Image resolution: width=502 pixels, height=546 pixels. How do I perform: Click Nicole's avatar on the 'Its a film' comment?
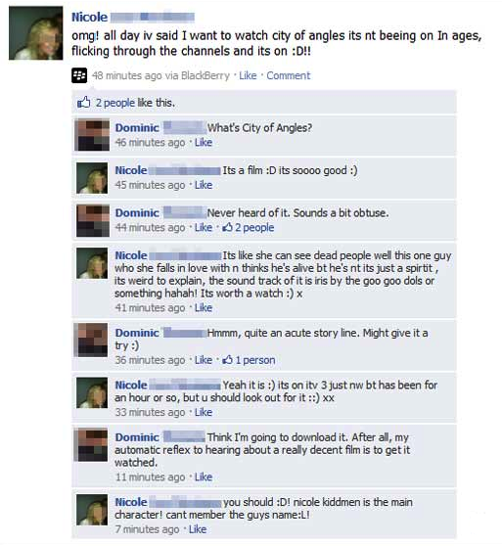click(92, 177)
